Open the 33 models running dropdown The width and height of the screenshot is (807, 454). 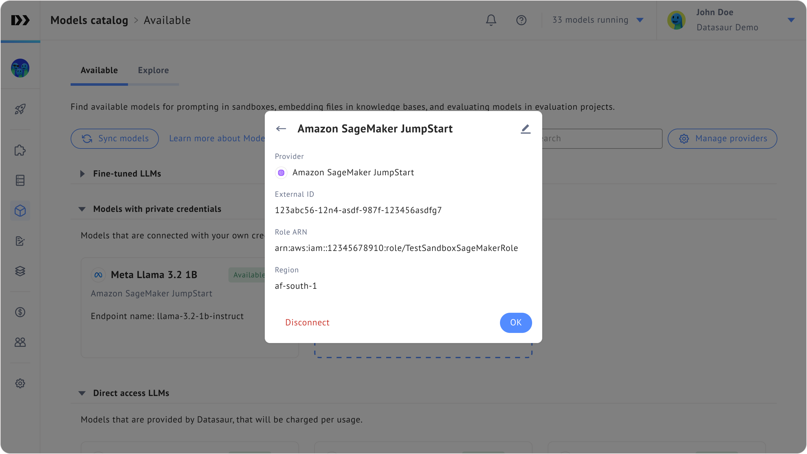tap(597, 20)
